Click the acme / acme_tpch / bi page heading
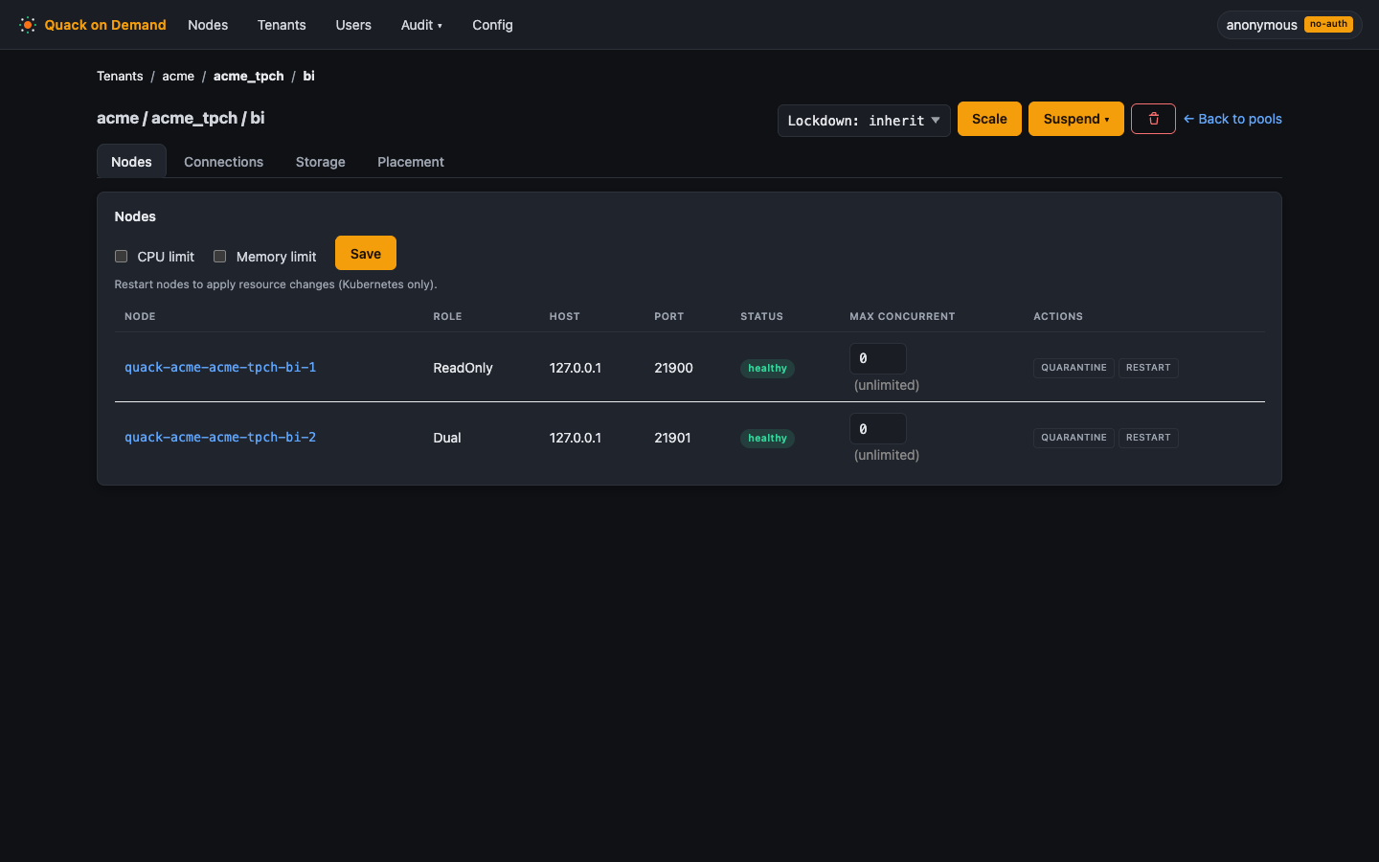Image resolution: width=1379 pixels, height=862 pixels. point(180,118)
